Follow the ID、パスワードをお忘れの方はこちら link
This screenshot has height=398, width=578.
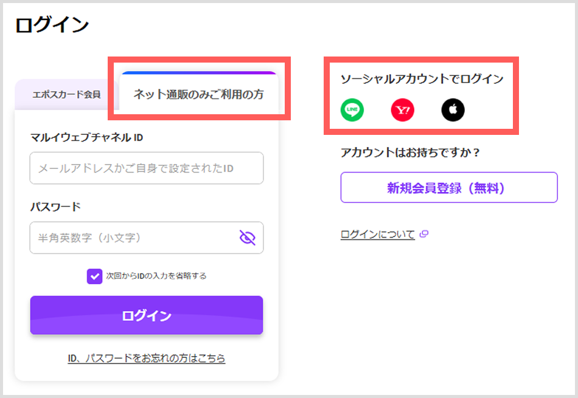146,359
